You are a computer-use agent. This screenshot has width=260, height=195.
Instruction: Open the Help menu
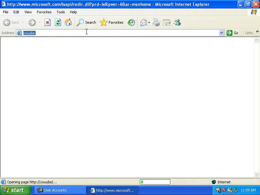(73, 12)
